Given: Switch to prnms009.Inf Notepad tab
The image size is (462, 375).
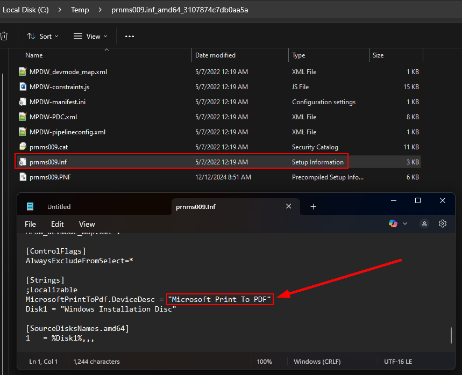Looking at the screenshot, I should click(196, 207).
